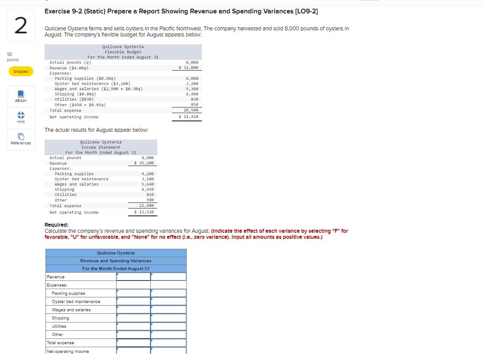Open the Utilities variance effect dropdown
This screenshot has height=355, width=483.
pyautogui.click(x=168, y=326)
